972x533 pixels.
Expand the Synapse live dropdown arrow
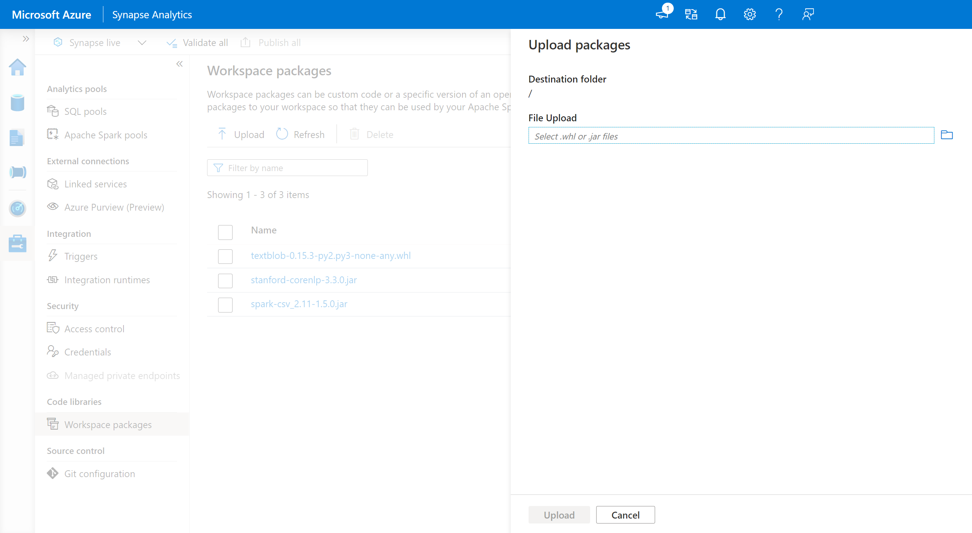coord(142,43)
